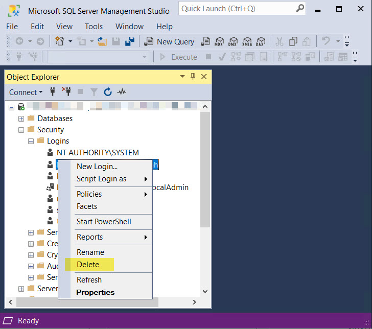Open the Script Login as submenu

pos(105,179)
